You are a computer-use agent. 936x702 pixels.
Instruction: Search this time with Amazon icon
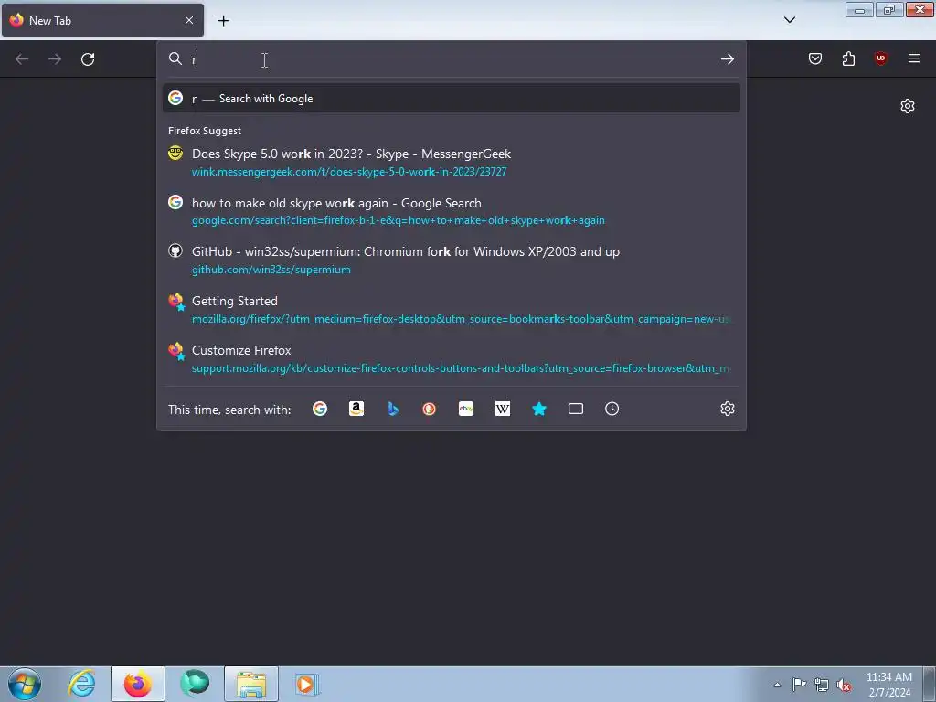coord(356,409)
